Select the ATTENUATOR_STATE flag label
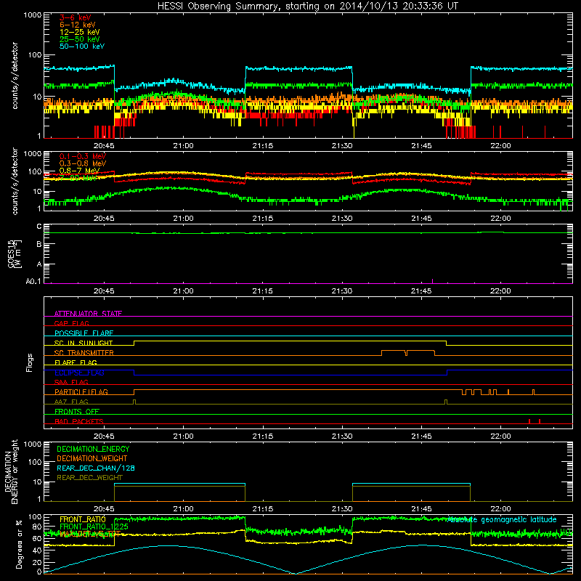Screen dimensions: 581x581 click(x=88, y=314)
